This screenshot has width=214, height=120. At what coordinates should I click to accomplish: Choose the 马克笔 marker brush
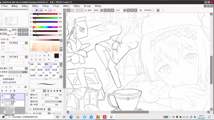pos(34,71)
